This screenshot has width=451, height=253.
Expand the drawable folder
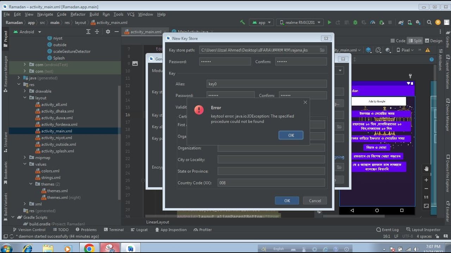25,91
